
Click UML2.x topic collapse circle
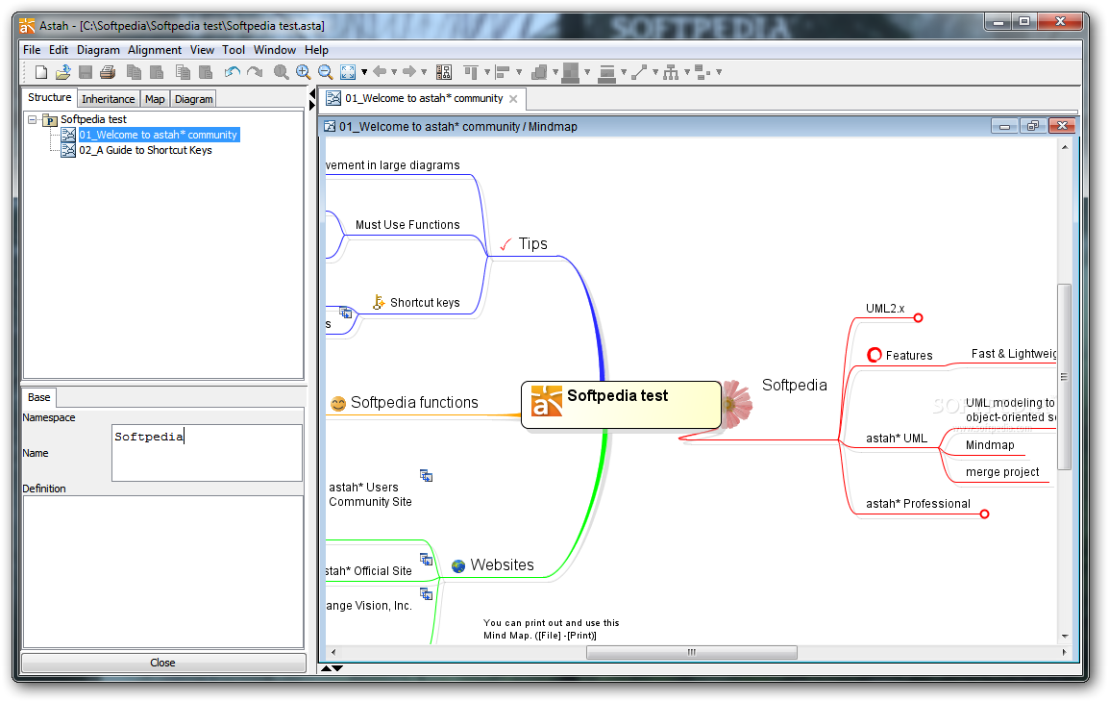(918, 317)
